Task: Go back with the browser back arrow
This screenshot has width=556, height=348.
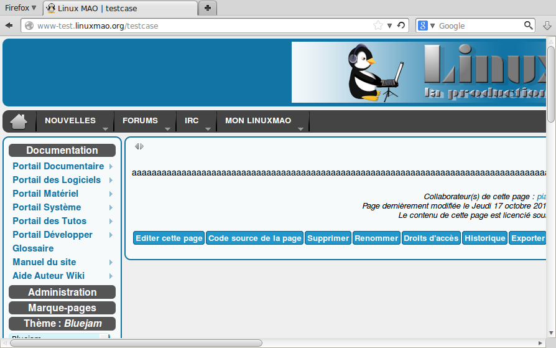Action: [9, 26]
